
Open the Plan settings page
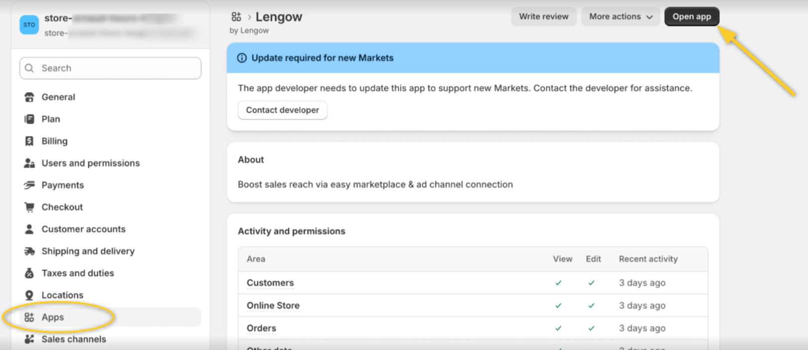[x=51, y=119]
